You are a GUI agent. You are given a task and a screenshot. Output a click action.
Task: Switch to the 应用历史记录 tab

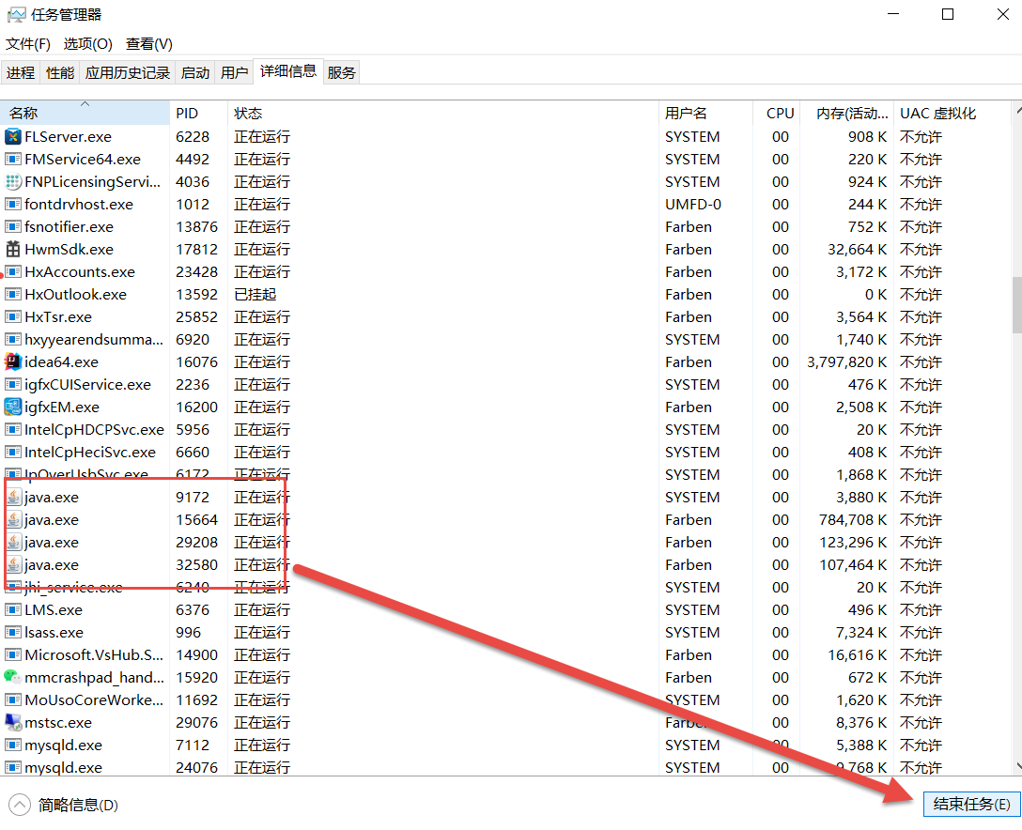(128, 73)
